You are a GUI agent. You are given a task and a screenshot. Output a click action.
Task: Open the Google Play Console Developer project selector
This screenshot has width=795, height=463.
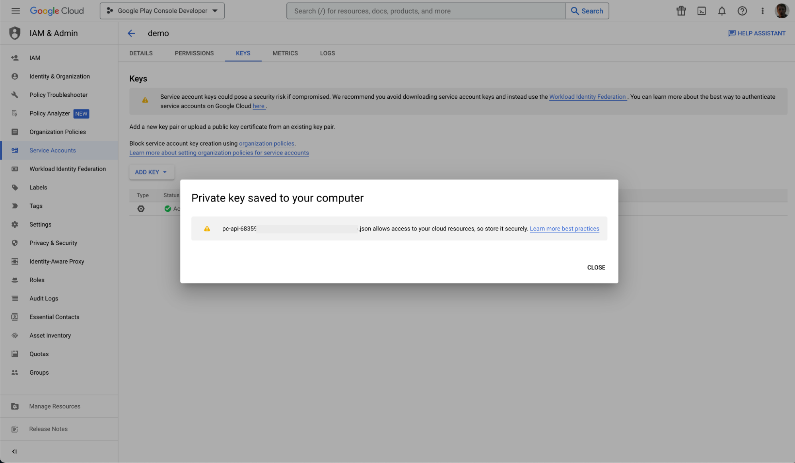click(x=162, y=11)
